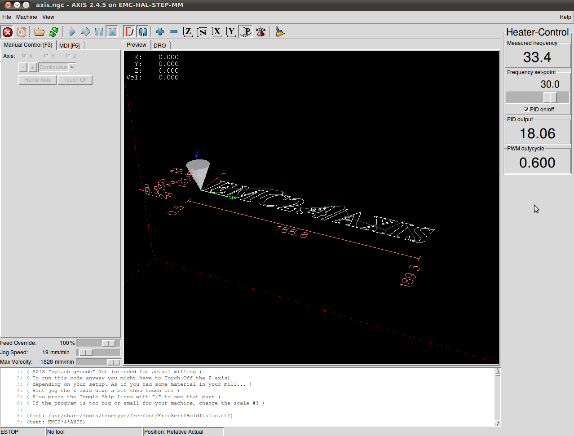Click the G-code scrollbar down arrow

(x=497, y=423)
